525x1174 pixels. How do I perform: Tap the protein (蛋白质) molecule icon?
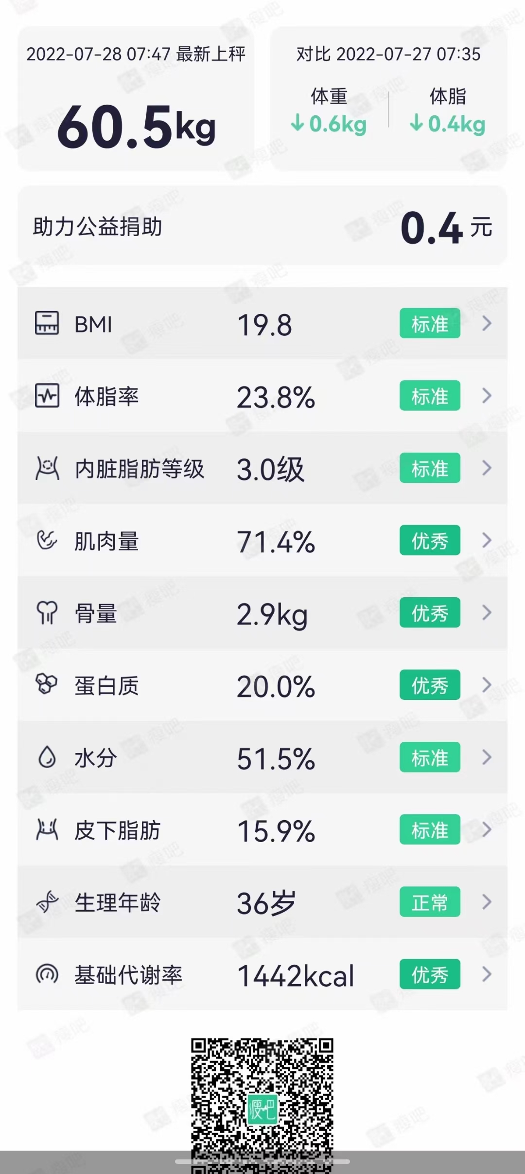point(47,685)
